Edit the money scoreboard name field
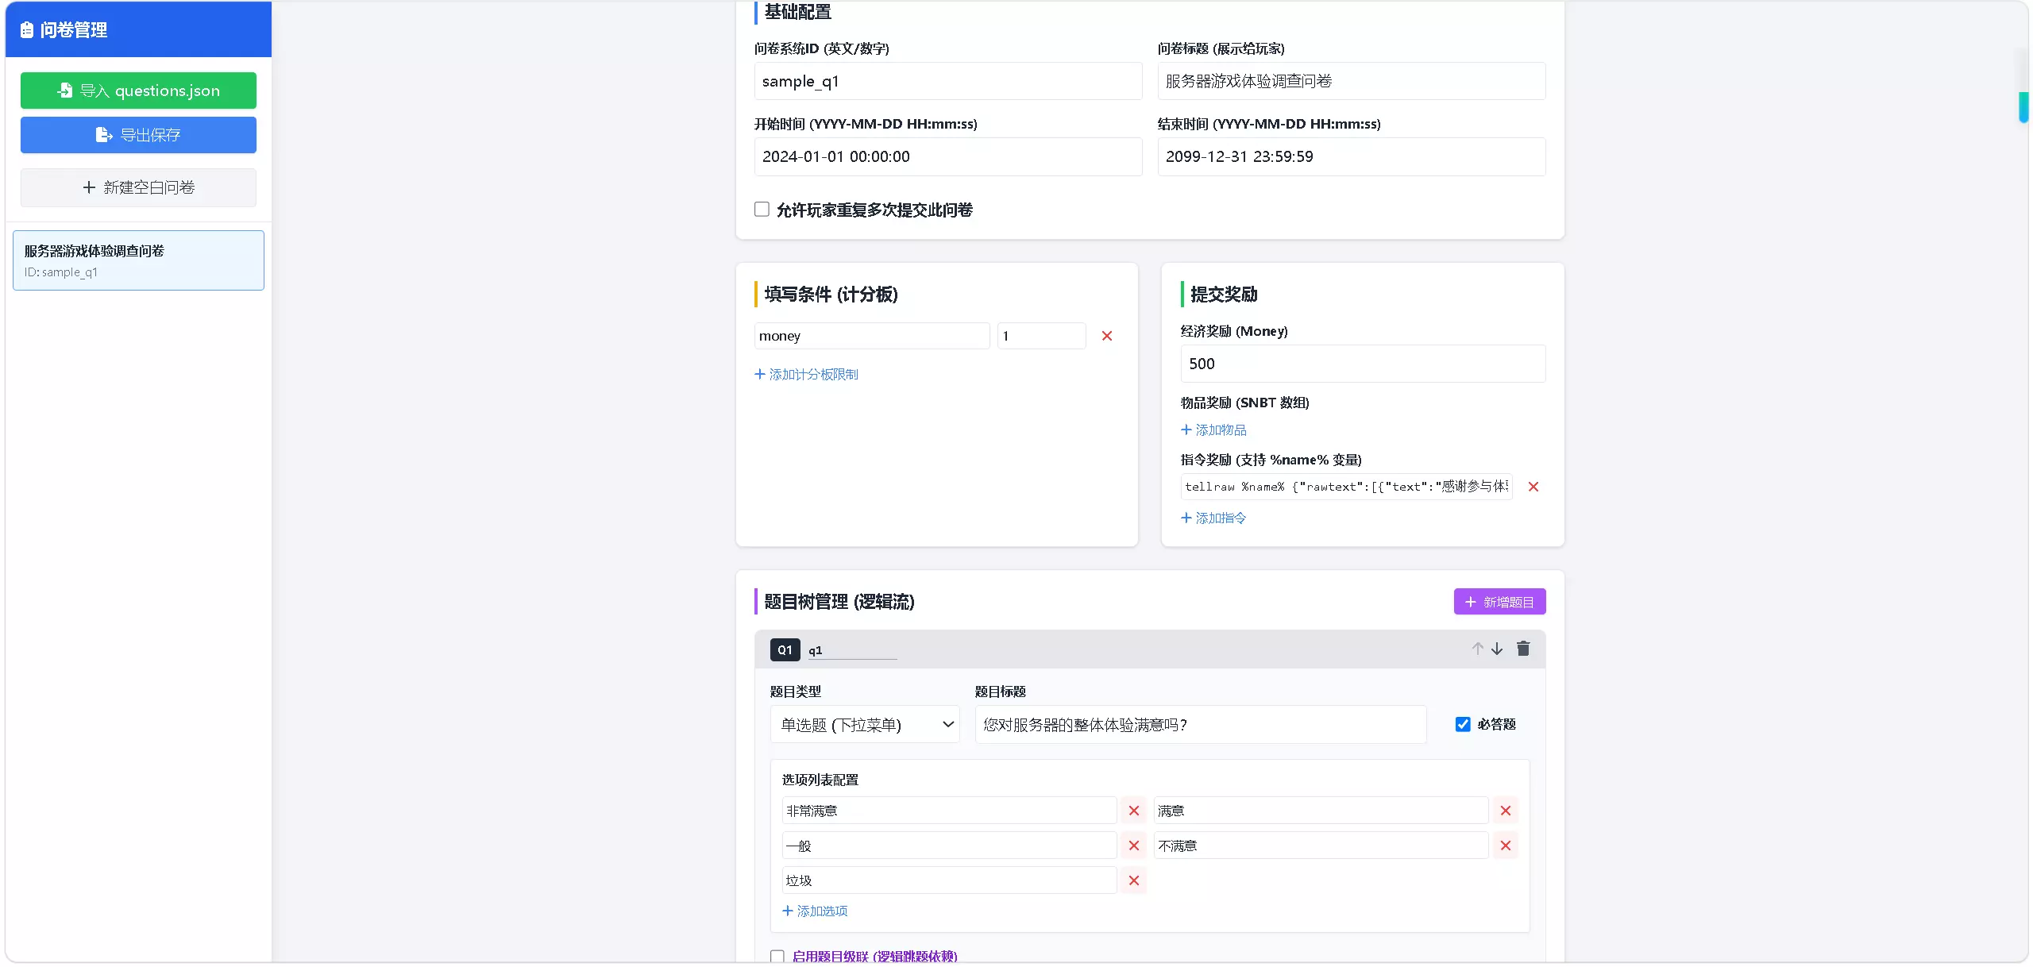 [872, 336]
